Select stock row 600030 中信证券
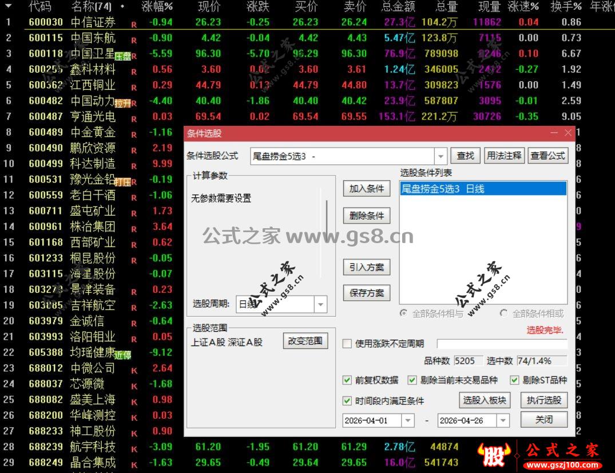The image size is (615, 473). click(x=308, y=22)
